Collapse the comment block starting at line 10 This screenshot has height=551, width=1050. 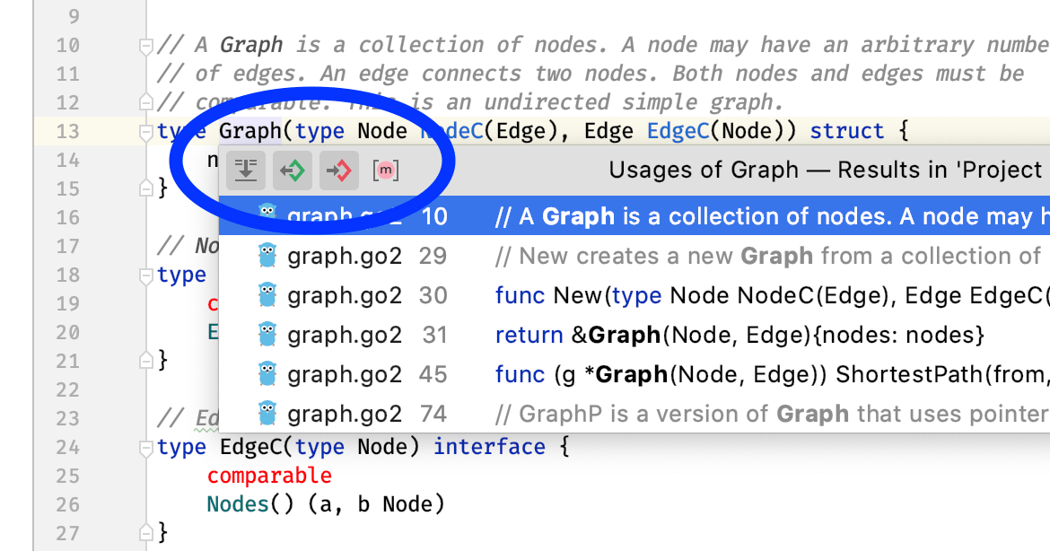[146, 46]
